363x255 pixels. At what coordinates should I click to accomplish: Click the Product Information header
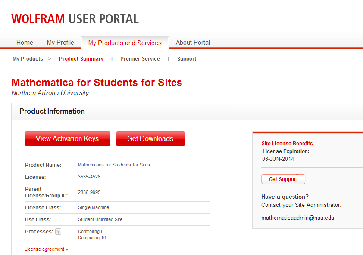pyautogui.click(x=52, y=111)
